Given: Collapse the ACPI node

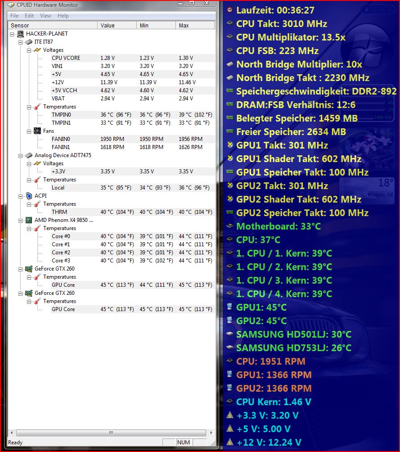Looking at the screenshot, I should (x=20, y=196).
